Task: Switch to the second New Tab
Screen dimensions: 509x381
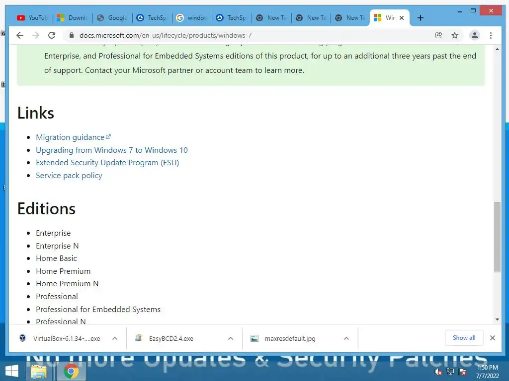Action: 311,18
